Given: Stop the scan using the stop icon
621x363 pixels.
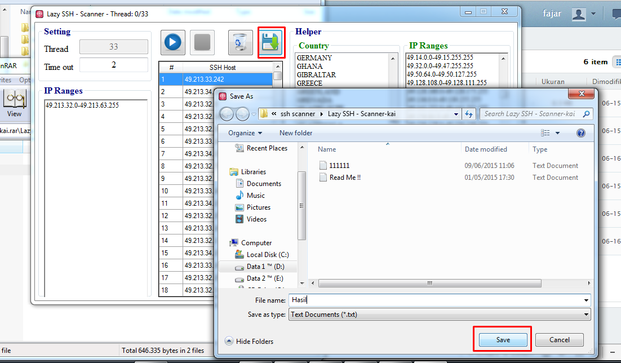Looking at the screenshot, I should click(x=202, y=42).
